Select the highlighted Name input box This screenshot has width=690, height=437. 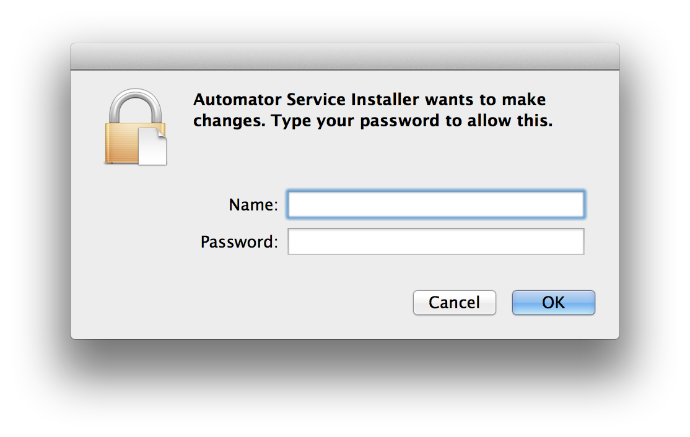click(x=435, y=205)
